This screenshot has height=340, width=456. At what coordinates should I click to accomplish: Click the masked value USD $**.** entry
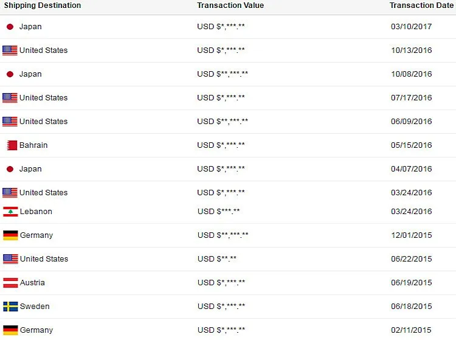tap(217, 259)
